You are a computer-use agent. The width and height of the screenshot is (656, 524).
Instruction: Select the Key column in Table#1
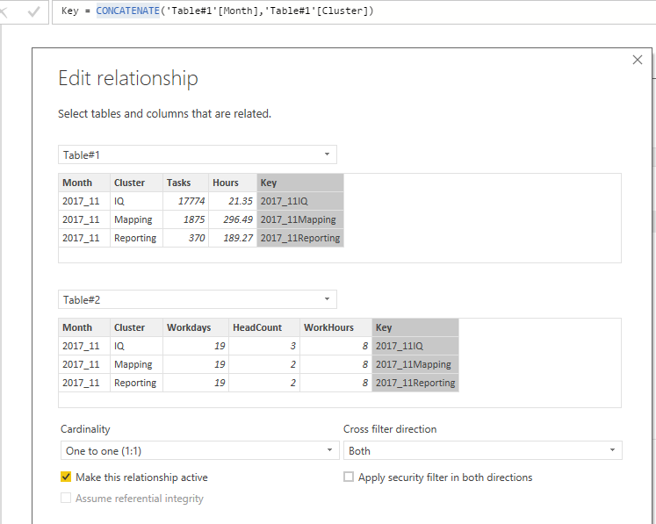(300, 183)
